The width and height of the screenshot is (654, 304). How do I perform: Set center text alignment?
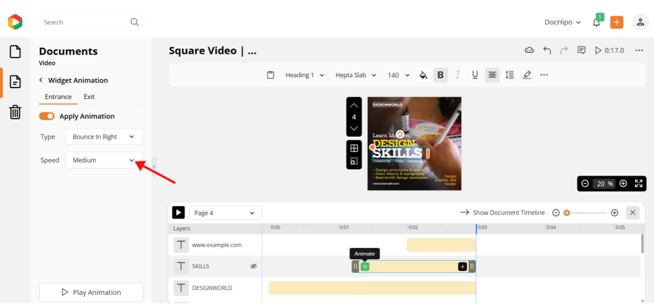pyautogui.click(x=492, y=75)
